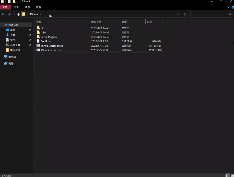Expand the chevron after TShock breadcrumb
This screenshot has width=234, height=177.
click(x=41, y=14)
